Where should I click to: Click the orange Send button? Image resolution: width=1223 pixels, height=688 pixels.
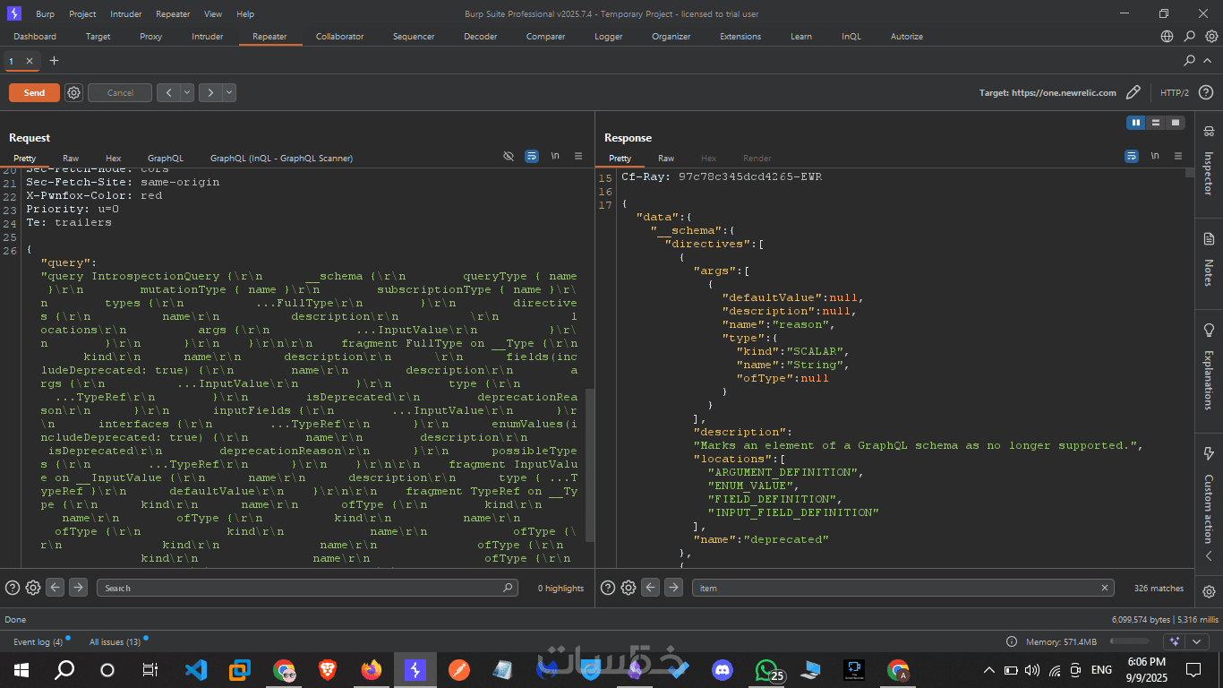[34, 92]
